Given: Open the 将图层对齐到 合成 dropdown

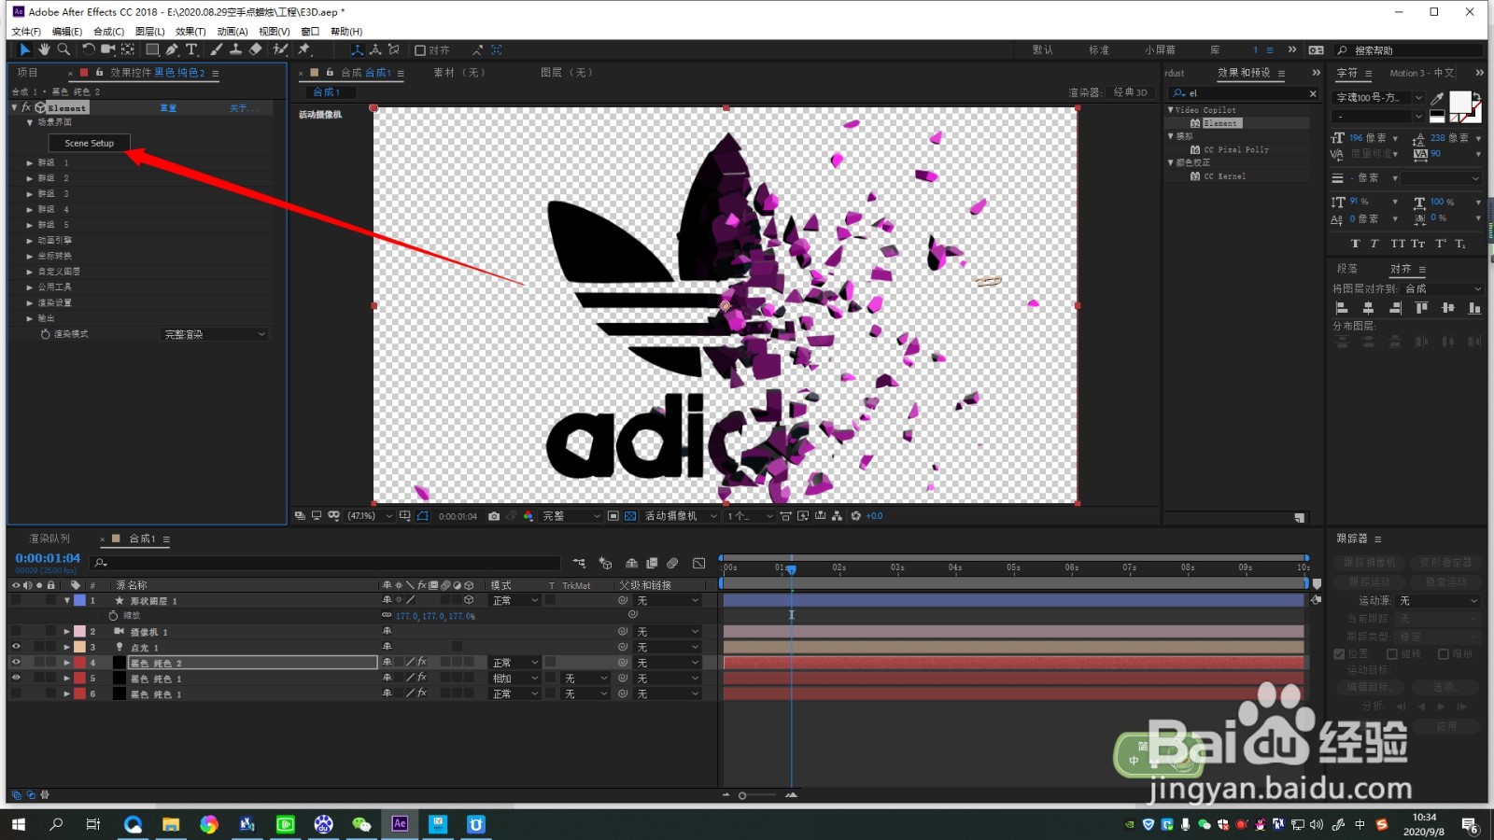Looking at the screenshot, I should pyautogui.click(x=1443, y=289).
